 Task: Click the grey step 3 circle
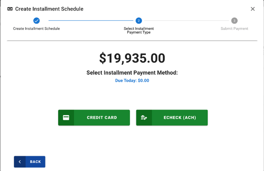click(x=234, y=21)
